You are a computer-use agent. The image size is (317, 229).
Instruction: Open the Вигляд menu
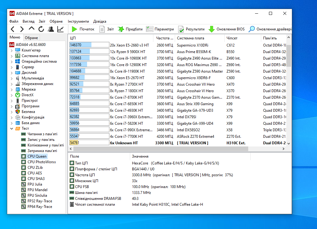pyautogui.click(x=29, y=21)
